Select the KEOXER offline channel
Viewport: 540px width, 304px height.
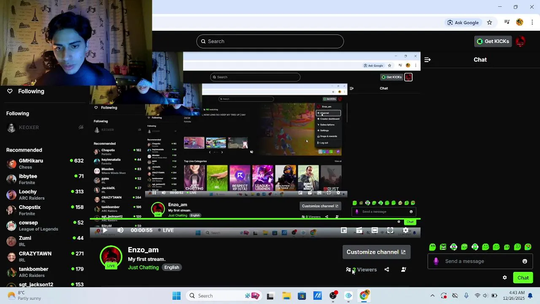[x=45, y=128]
